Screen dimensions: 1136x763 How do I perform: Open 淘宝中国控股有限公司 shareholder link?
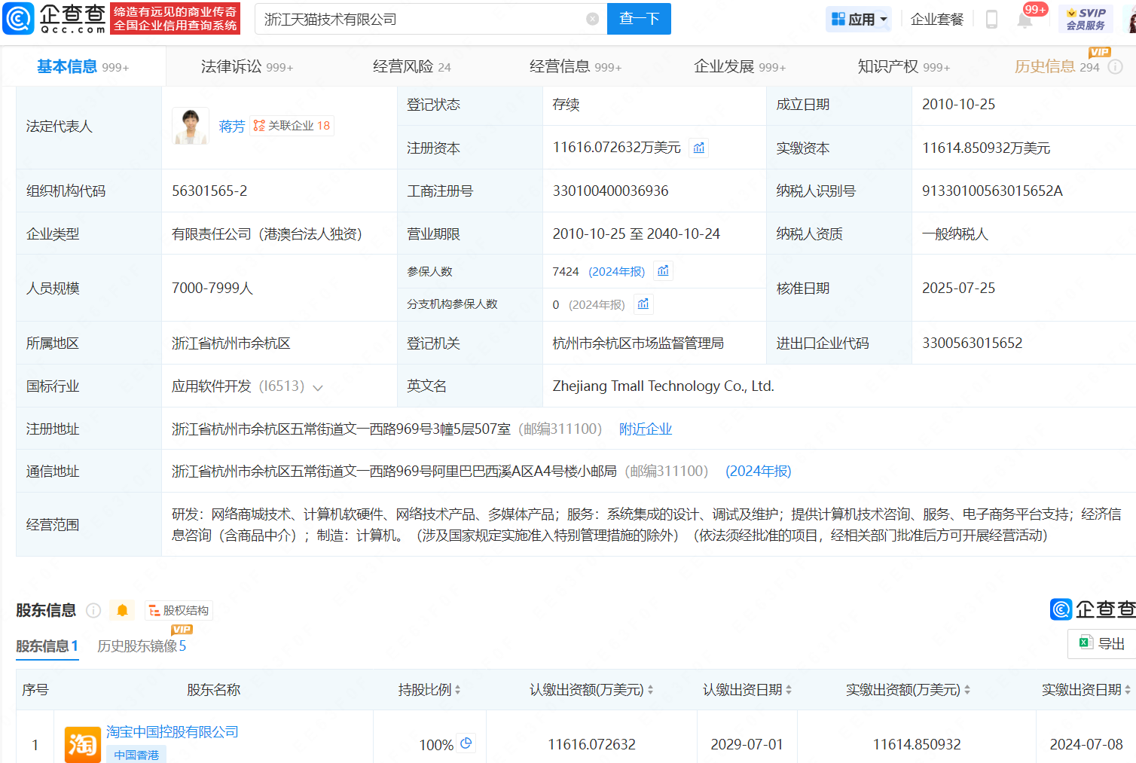click(x=173, y=731)
